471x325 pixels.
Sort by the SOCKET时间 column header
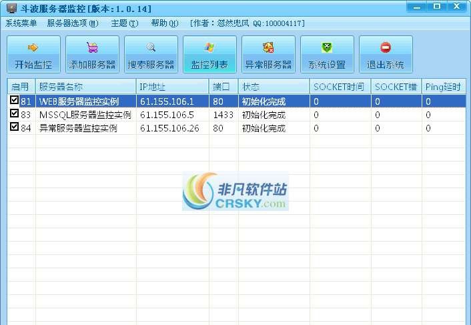(x=340, y=87)
